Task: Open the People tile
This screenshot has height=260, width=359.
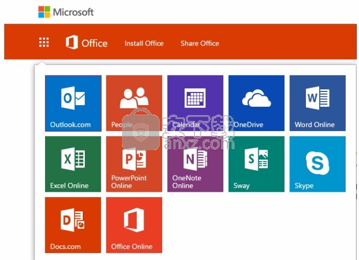Action: (x=134, y=104)
